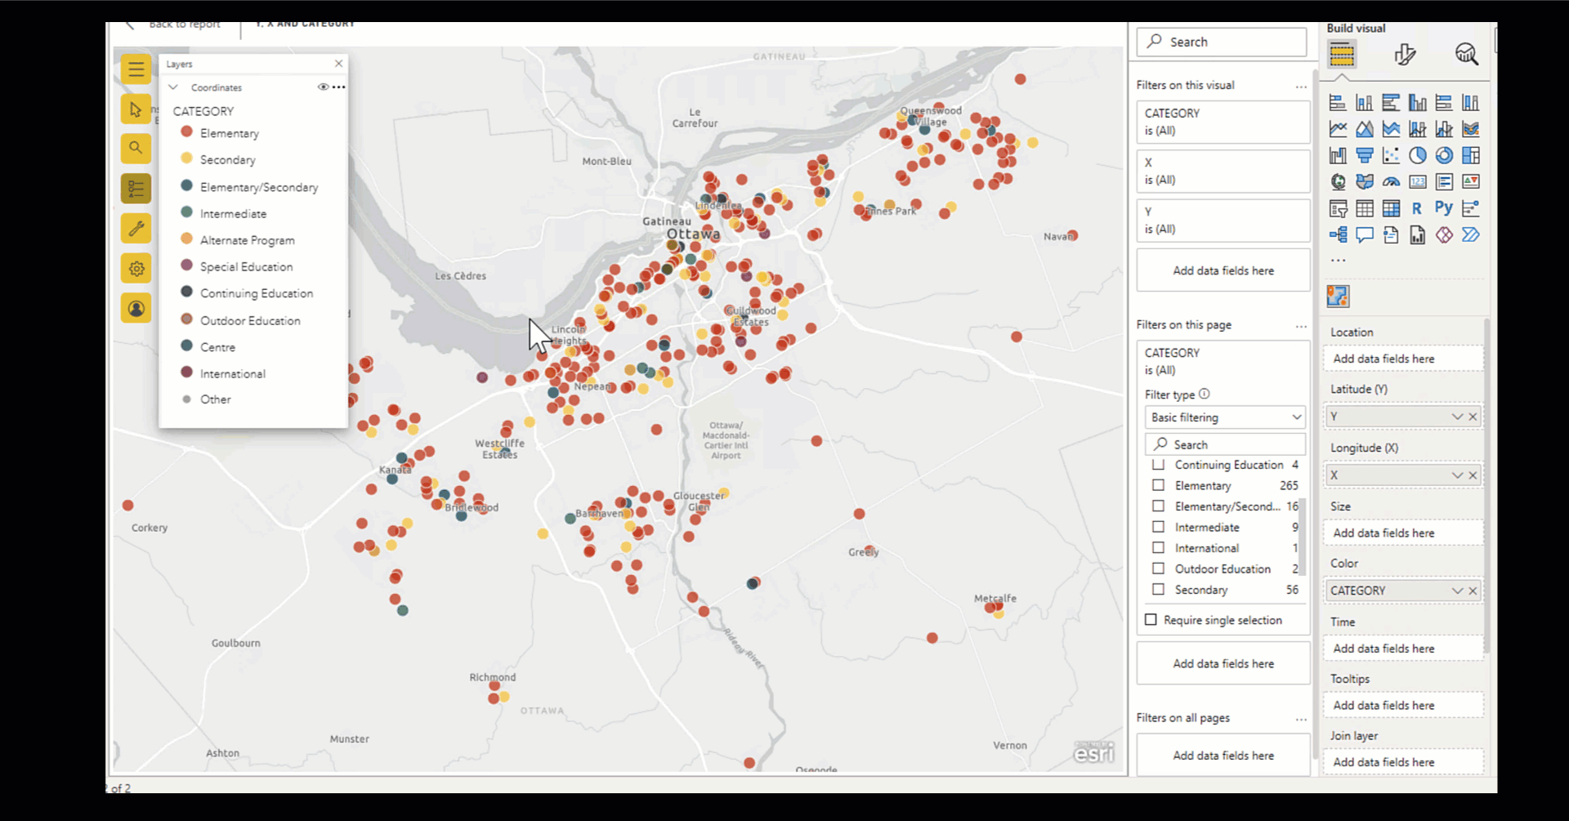Viewport: 1569px width, 821px height.
Task: Check the Continuing Education filter box
Action: (x=1158, y=465)
